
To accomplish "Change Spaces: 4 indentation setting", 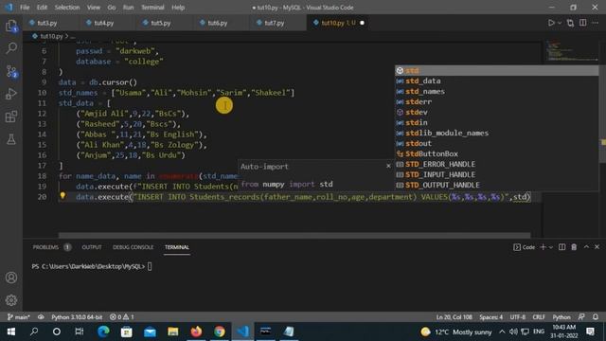I will coord(490,317).
